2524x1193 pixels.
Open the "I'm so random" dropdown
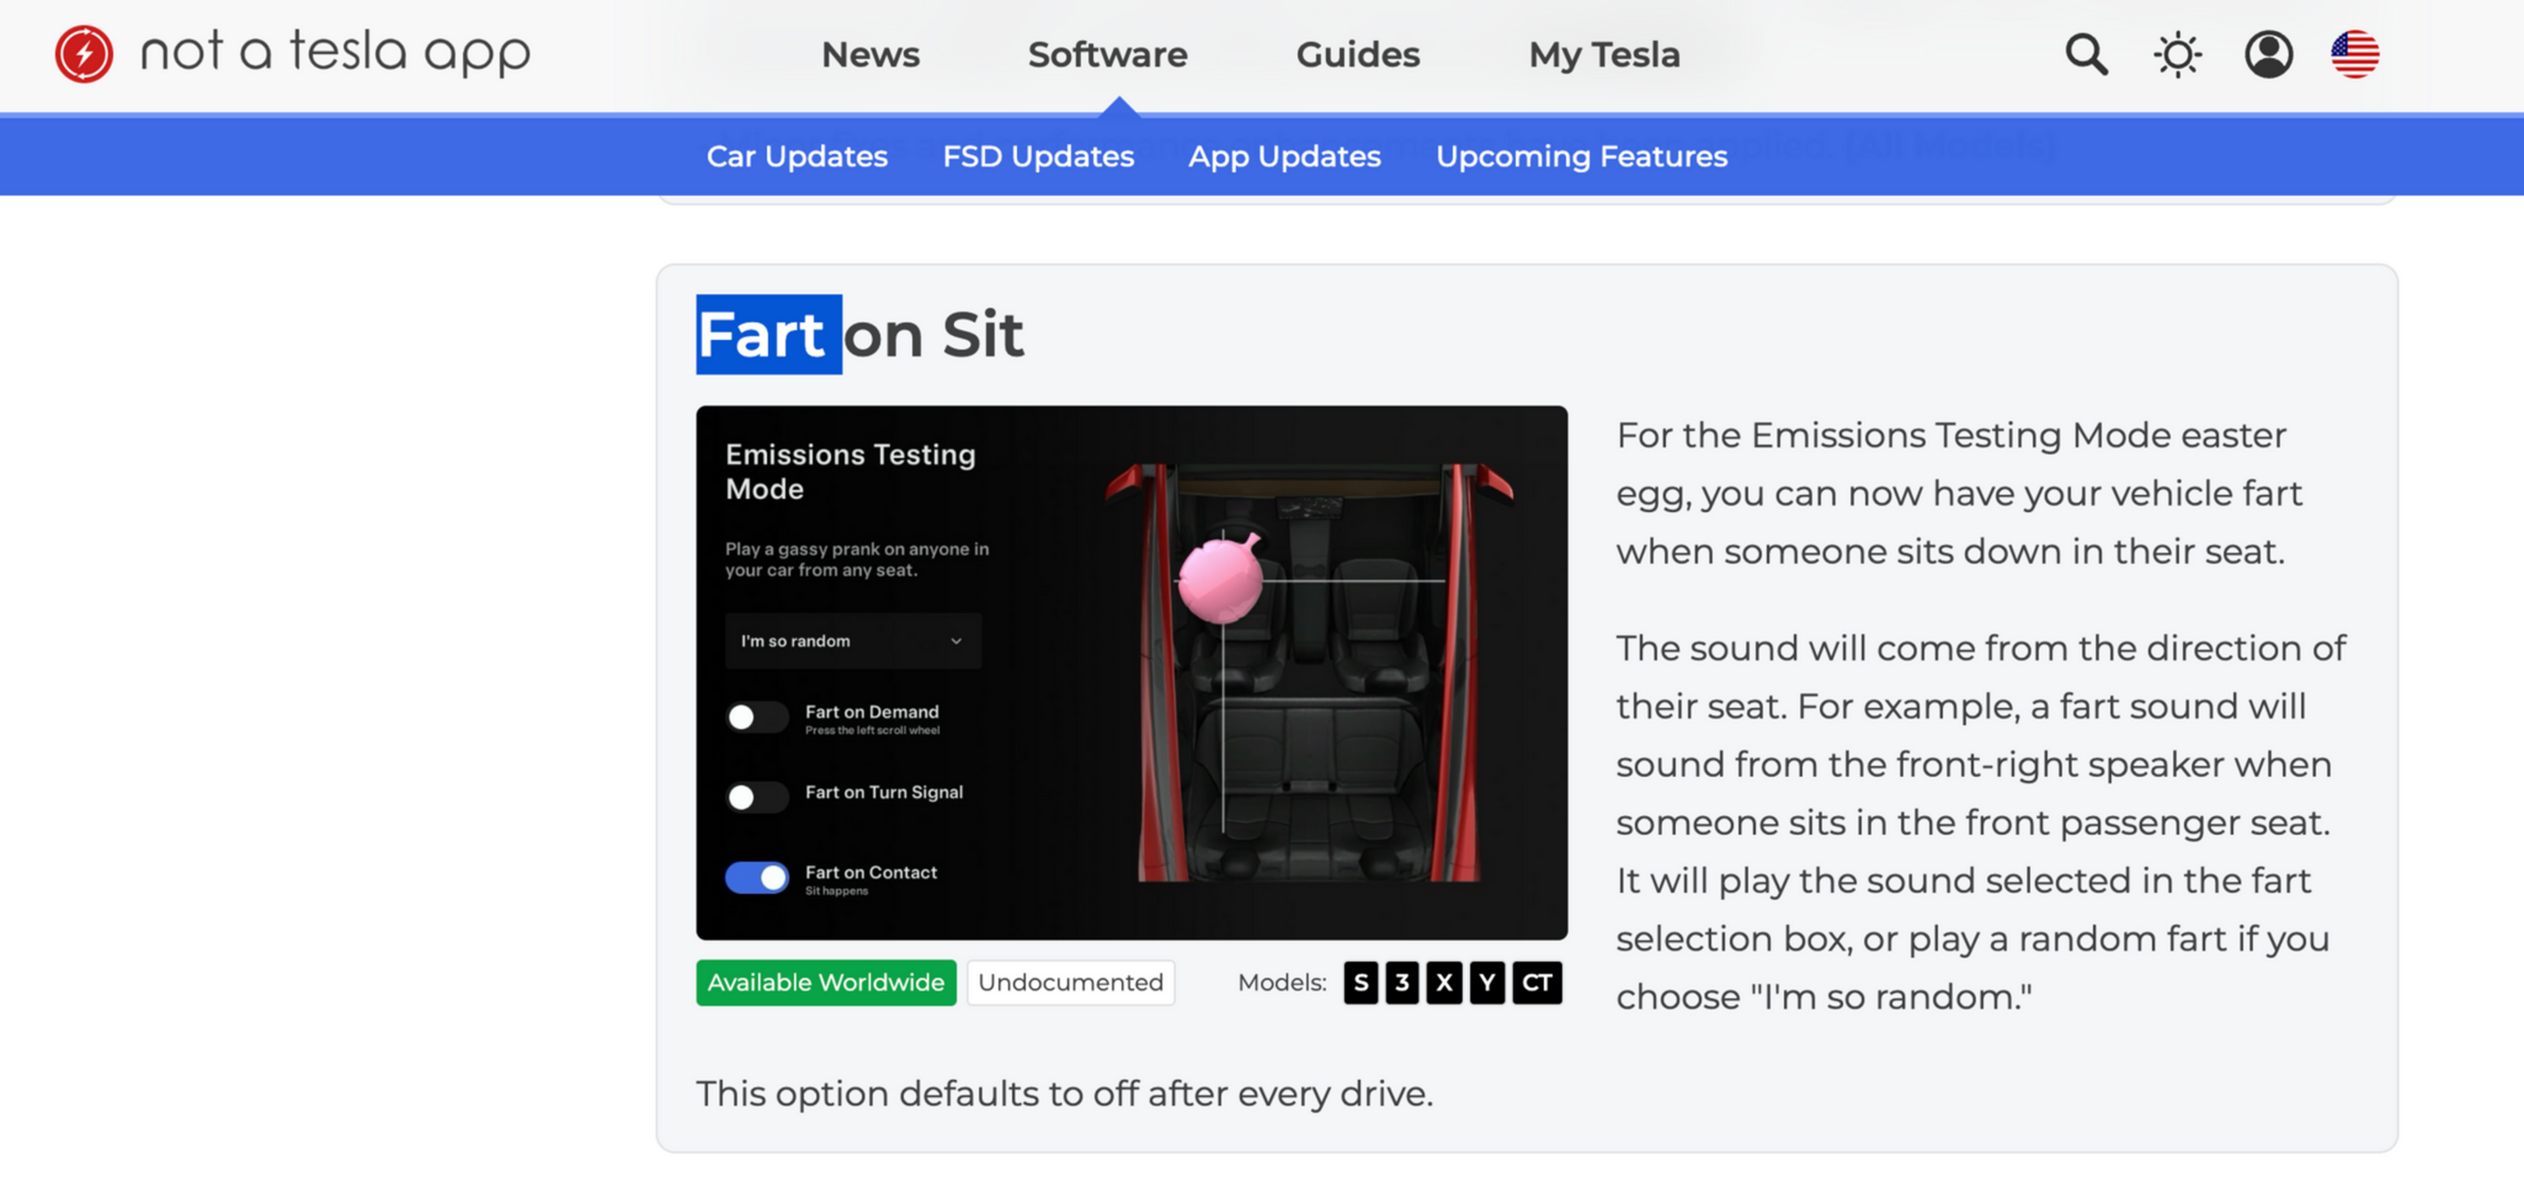tap(853, 641)
